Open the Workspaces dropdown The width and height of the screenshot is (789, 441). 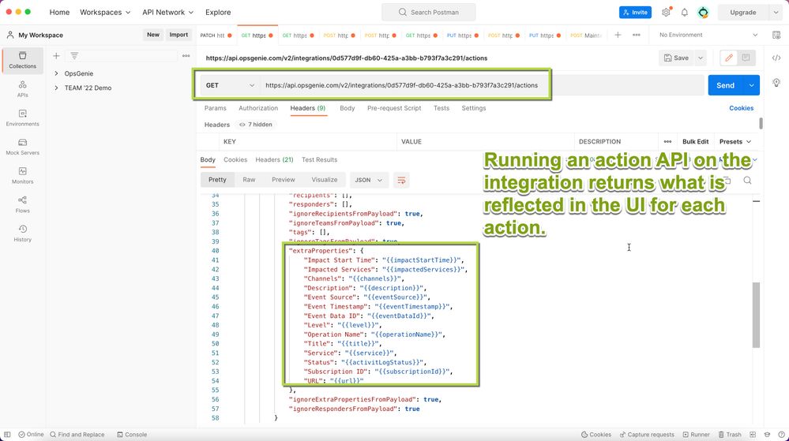tap(105, 12)
